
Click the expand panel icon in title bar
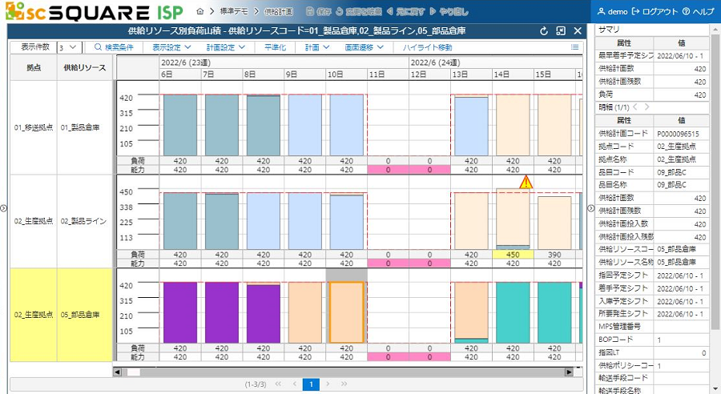tap(561, 30)
